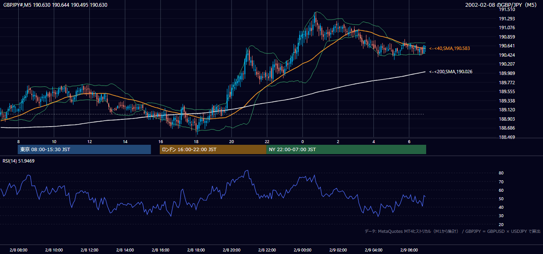Click the 190.424 price axis label

pos(507,55)
